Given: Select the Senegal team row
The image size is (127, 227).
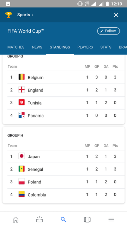Looking at the screenshot, I should (66, 169).
